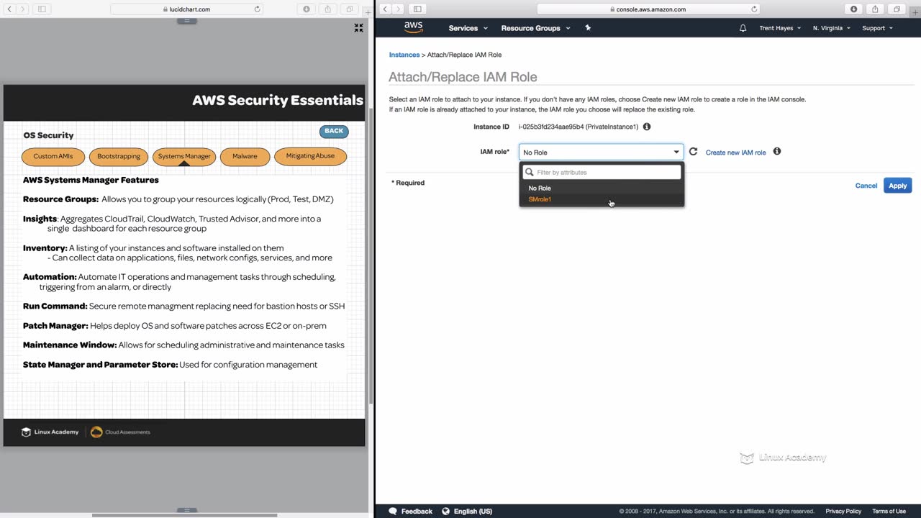The width and height of the screenshot is (921, 518).
Task: Open a new tab in the AWS console window
Action: pyautogui.click(x=915, y=12)
